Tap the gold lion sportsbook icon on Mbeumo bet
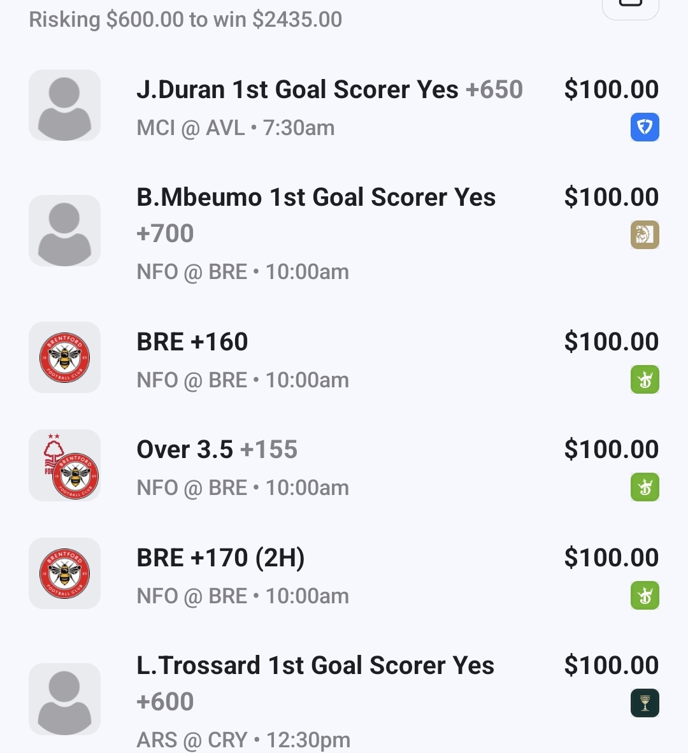This screenshot has width=688, height=753. click(x=645, y=235)
